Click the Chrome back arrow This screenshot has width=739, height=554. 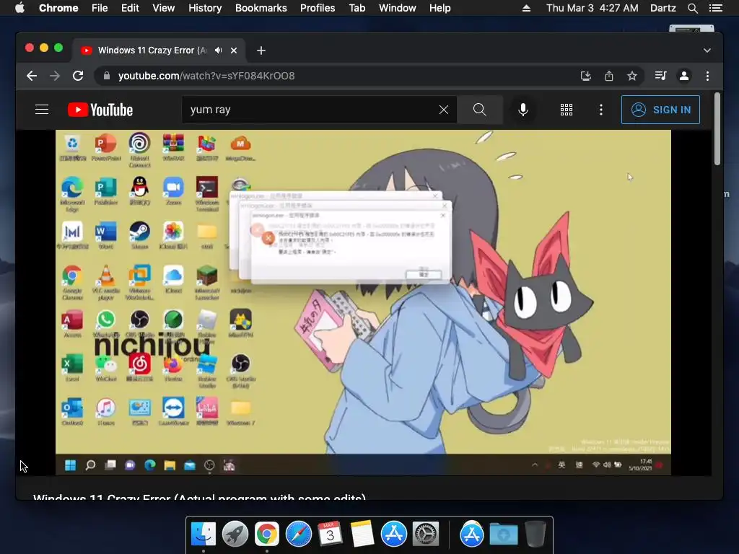point(32,76)
